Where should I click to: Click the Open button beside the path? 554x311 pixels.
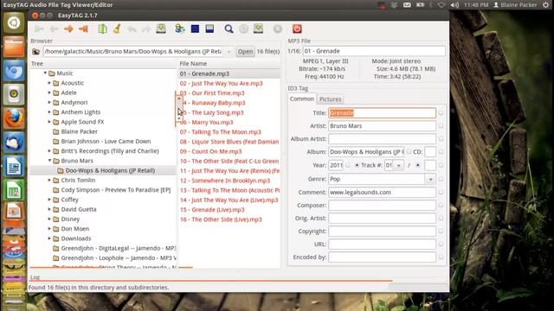click(x=245, y=52)
